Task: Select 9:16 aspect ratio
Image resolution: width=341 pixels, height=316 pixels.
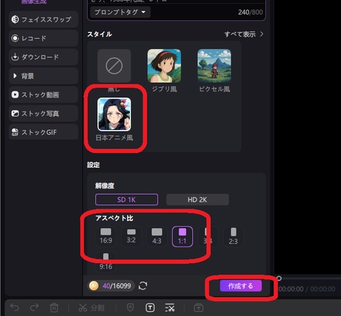Action: point(106,262)
